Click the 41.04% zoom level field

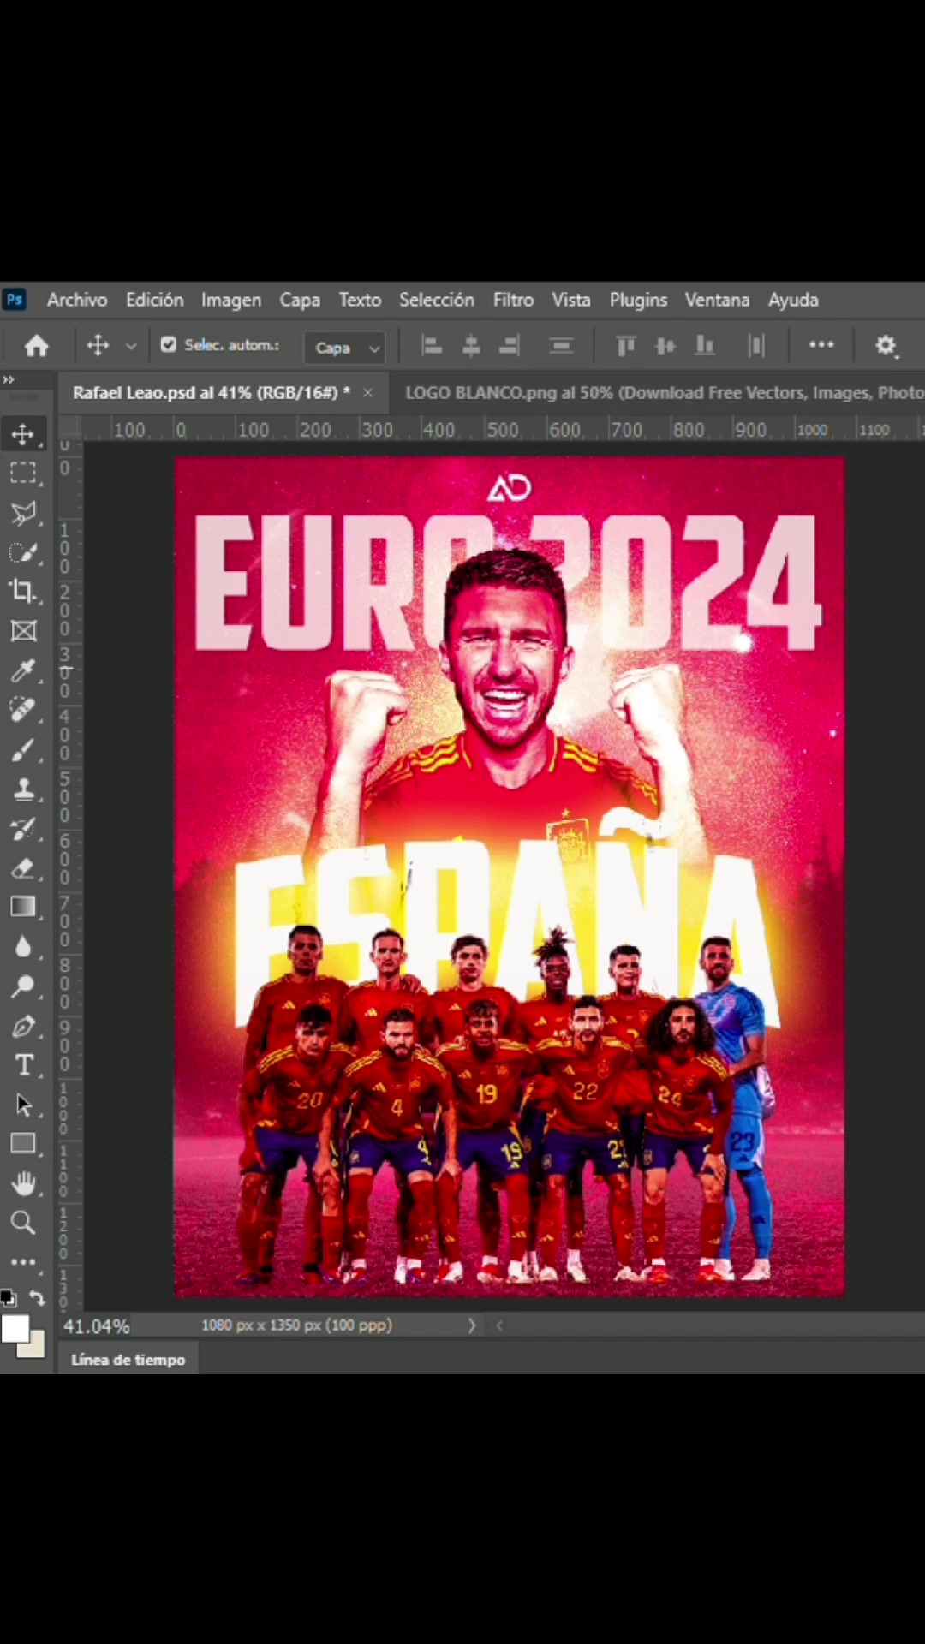pyautogui.click(x=97, y=1326)
